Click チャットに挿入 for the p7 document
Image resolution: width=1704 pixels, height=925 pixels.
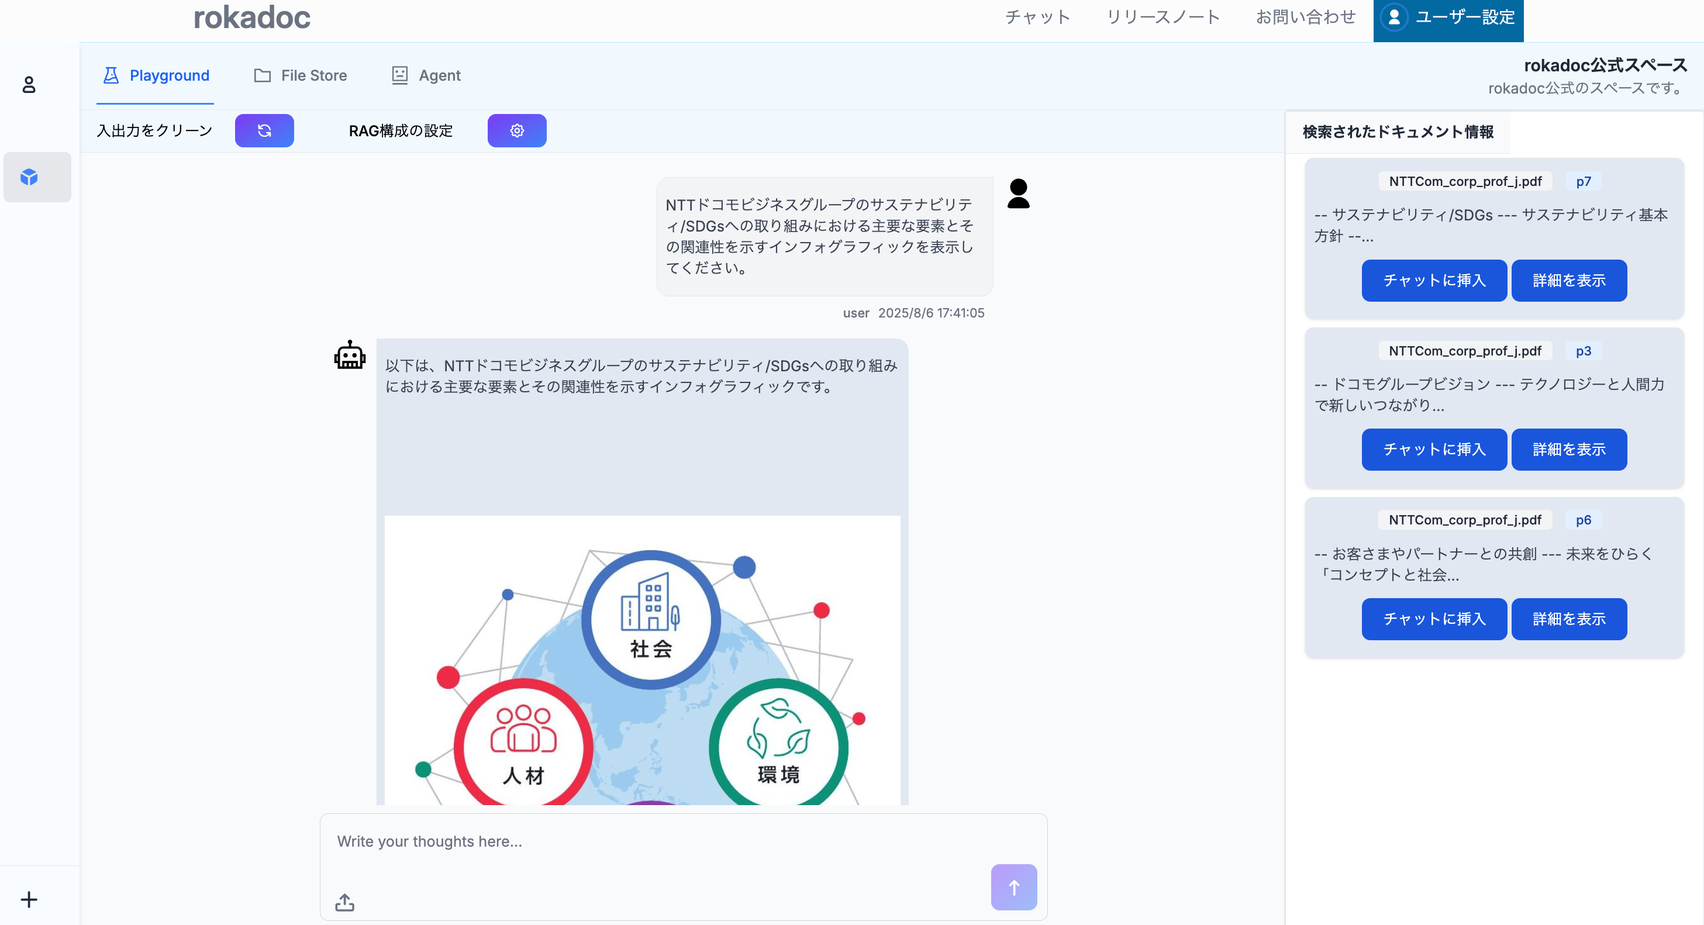(x=1434, y=280)
